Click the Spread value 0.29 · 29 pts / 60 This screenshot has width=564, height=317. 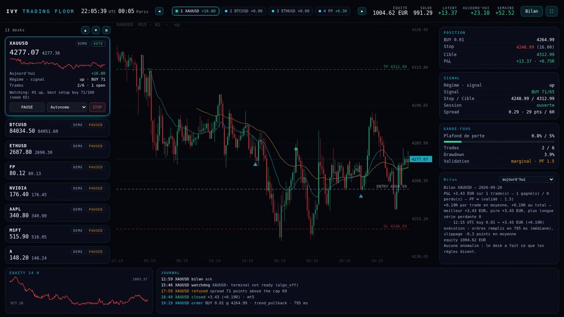tap(532, 112)
